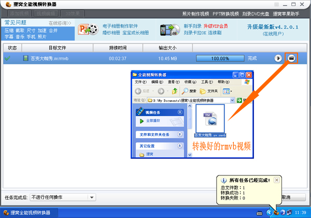
Task: Open the back history dropdown arrow
Action: pyautogui.click(x=153, y=91)
